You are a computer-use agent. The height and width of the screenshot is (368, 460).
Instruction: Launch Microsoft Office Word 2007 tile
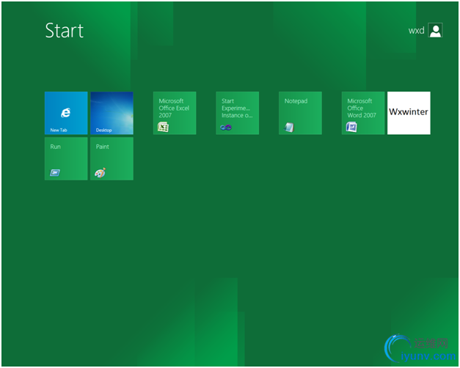tap(363, 113)
